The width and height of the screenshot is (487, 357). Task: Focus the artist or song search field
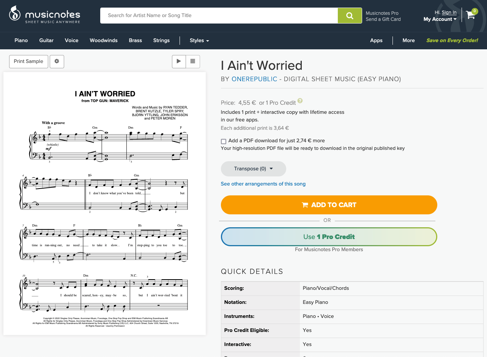(219, 16)
